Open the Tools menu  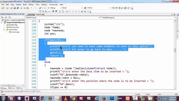[x=37, y=4]
